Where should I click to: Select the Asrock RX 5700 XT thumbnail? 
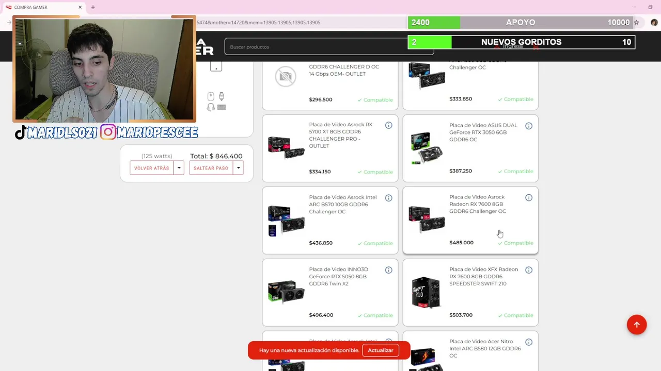click(286, 148)
